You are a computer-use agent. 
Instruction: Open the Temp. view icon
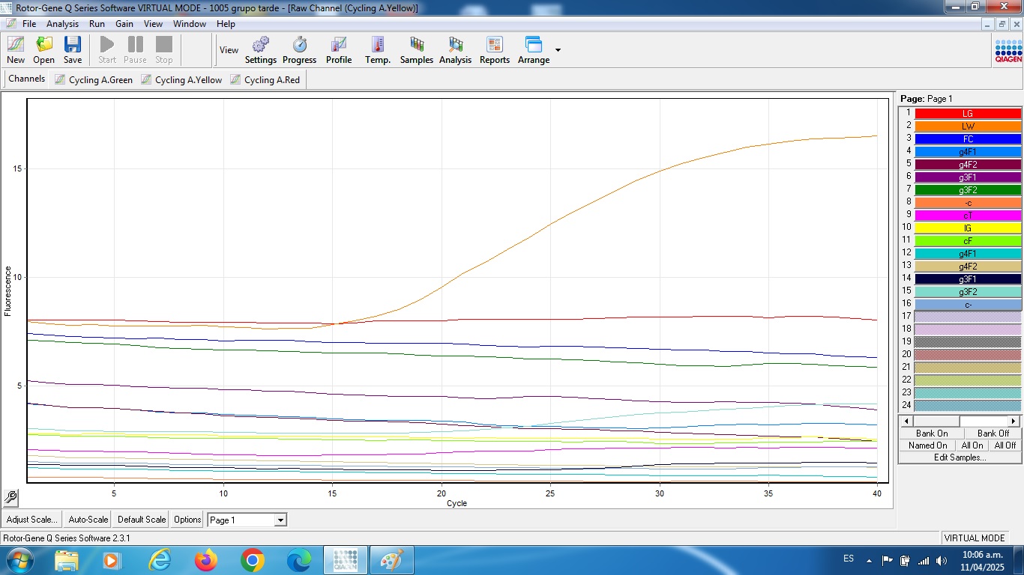[x=378, y=50]
